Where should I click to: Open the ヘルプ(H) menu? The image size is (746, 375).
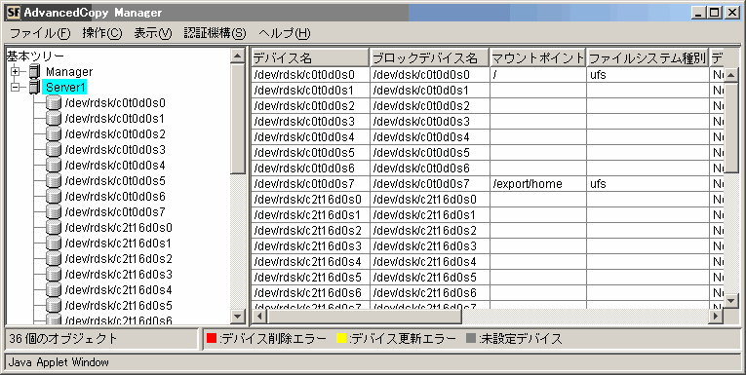coord(285,33)
